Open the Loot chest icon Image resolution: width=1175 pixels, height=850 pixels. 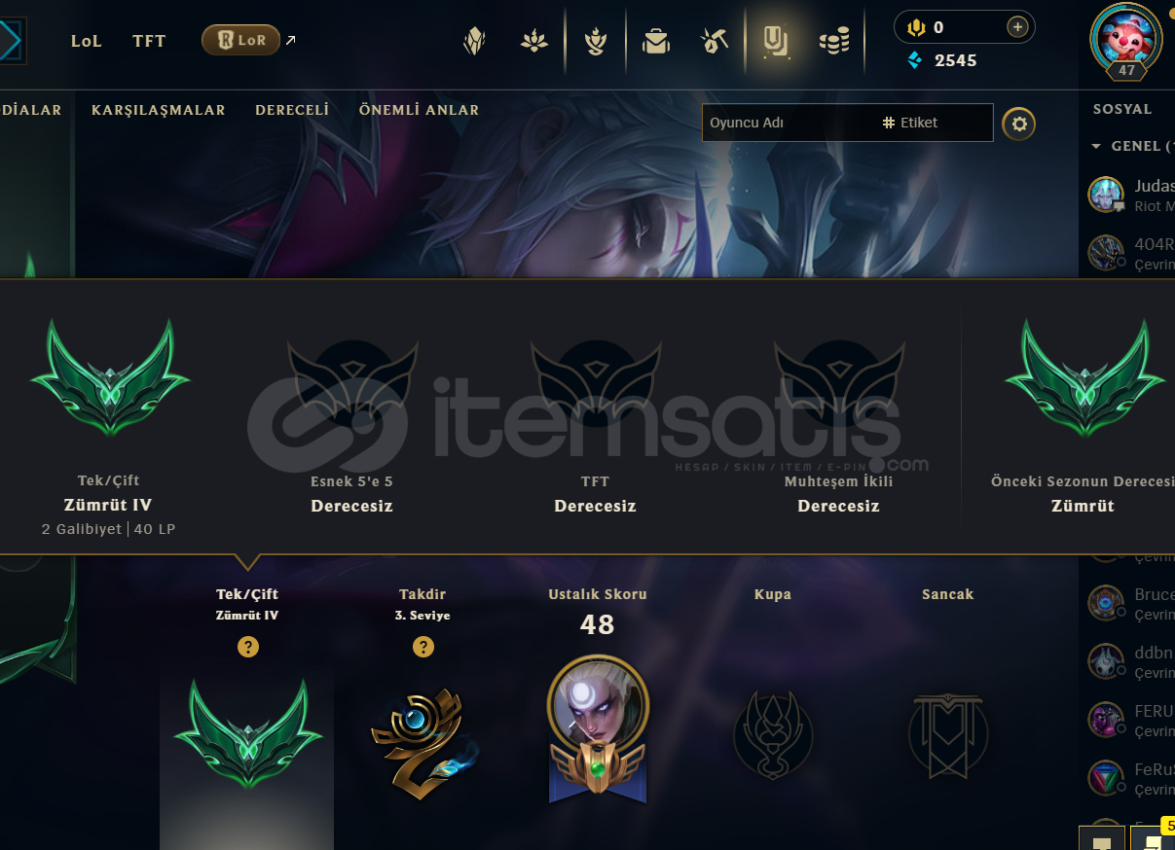(655, 41)
